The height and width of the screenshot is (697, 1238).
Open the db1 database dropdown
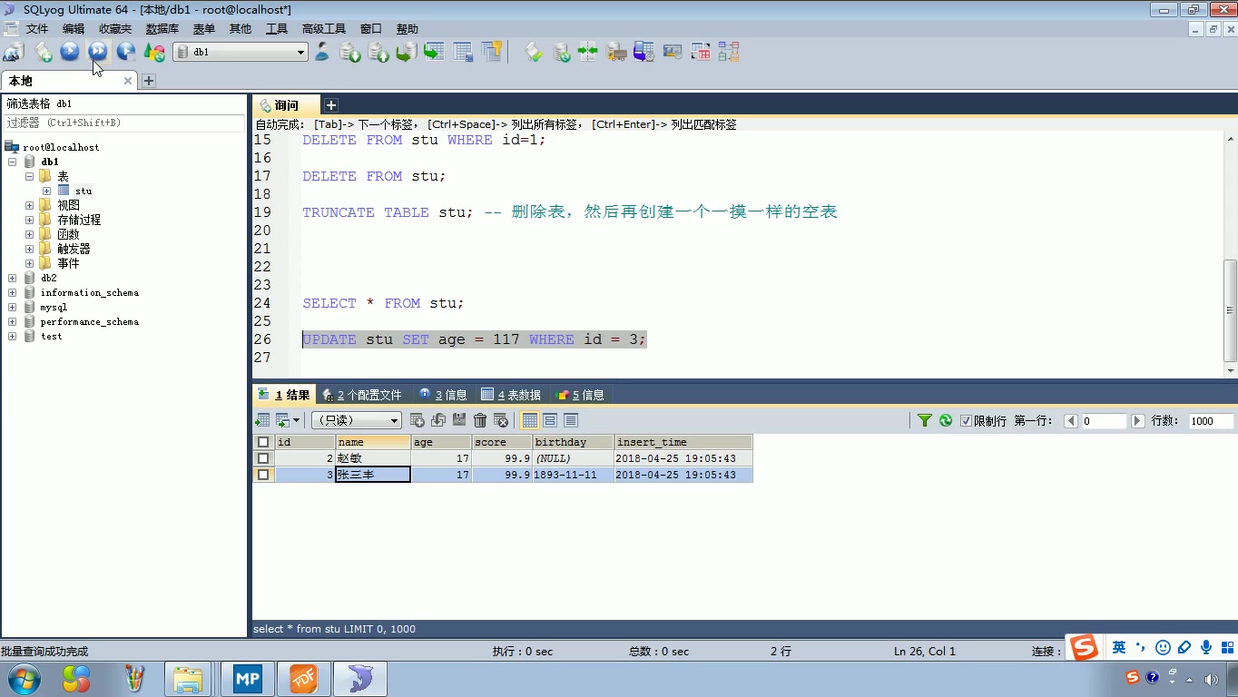(302, 52)
